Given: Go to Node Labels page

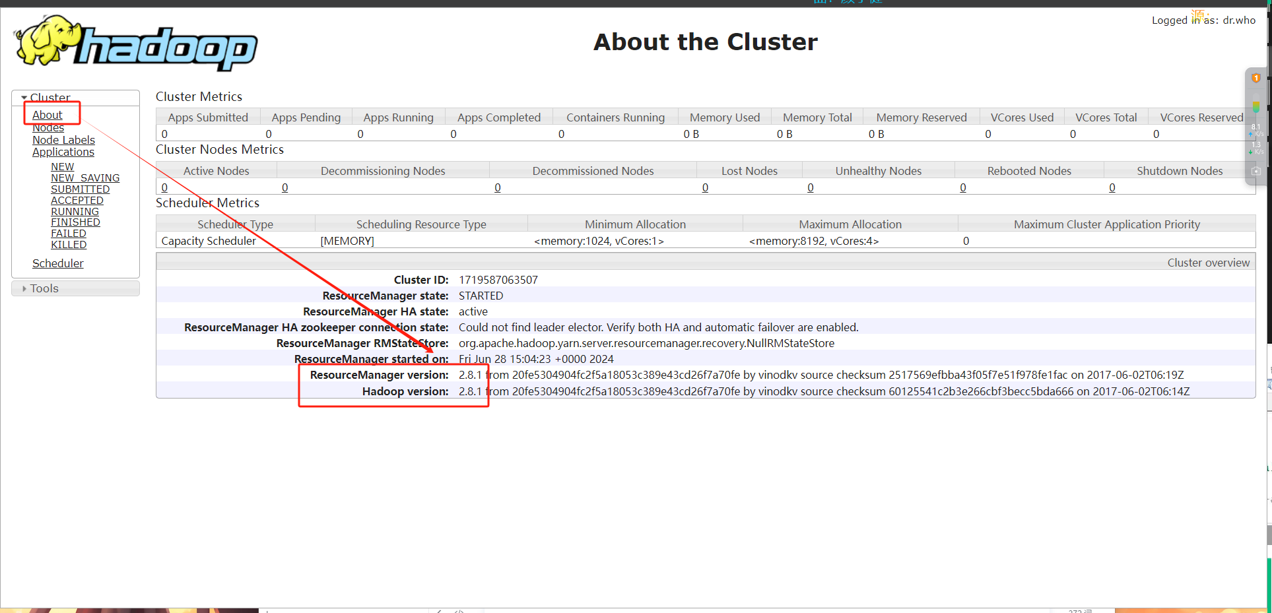Looking at the screenshot, I should point(63,140).
